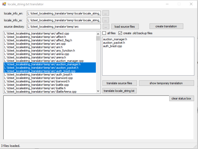Focus the locale_info_en path field
198x149 pixels.
tap(64, 13)
